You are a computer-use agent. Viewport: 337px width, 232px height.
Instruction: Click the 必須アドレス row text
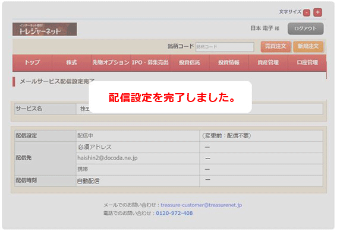(95, 147)
